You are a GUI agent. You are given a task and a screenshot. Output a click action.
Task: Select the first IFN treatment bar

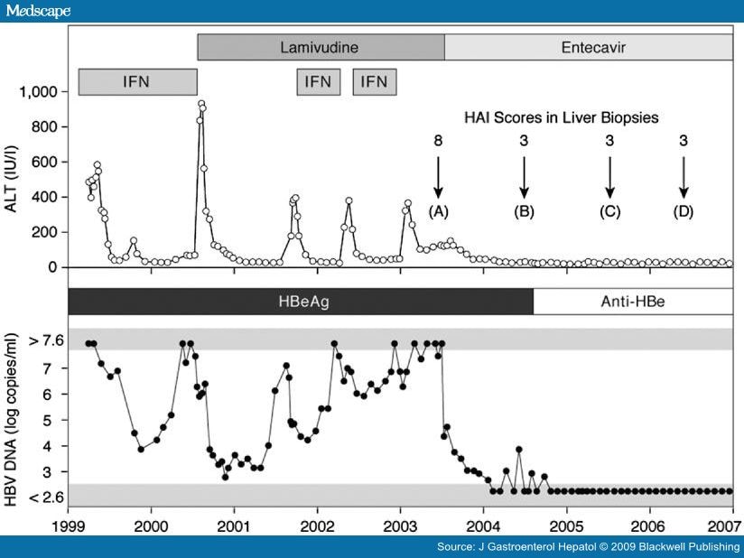(137, 80)
